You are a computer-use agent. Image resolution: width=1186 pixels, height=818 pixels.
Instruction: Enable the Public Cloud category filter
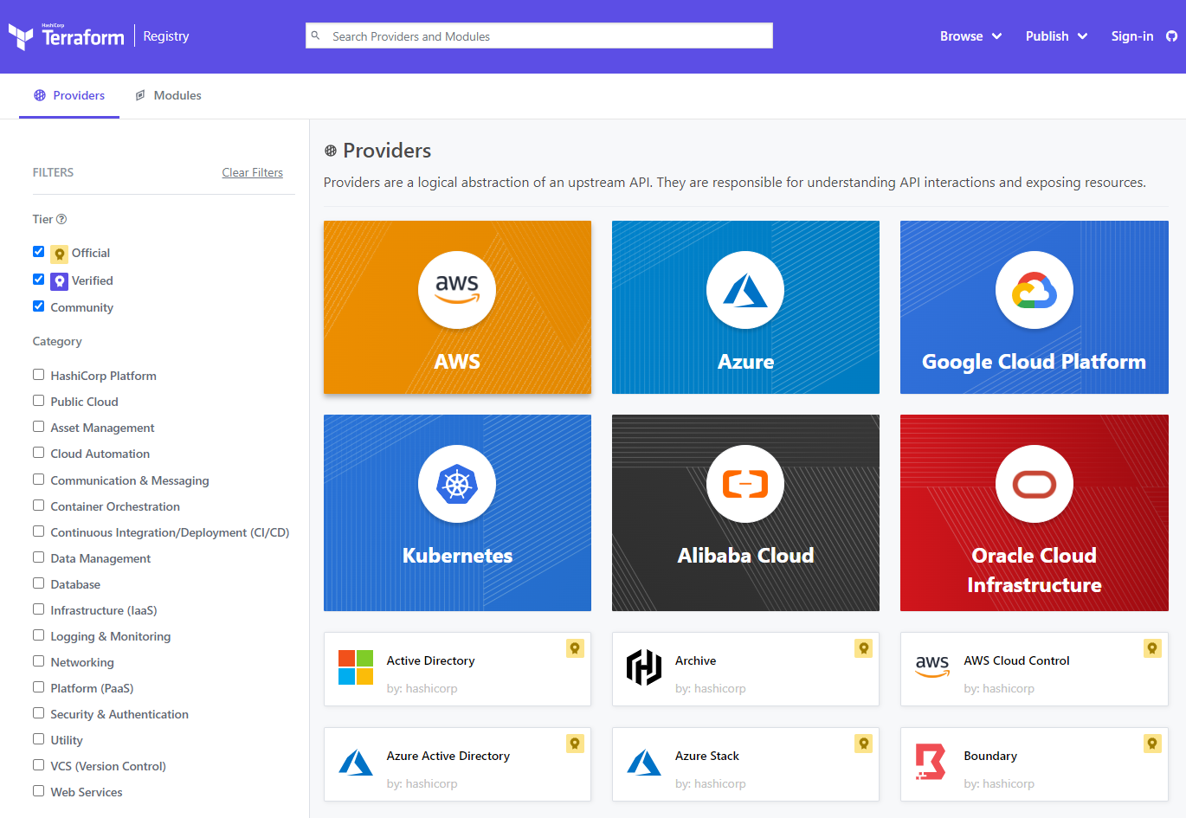[x=39, y=401]
